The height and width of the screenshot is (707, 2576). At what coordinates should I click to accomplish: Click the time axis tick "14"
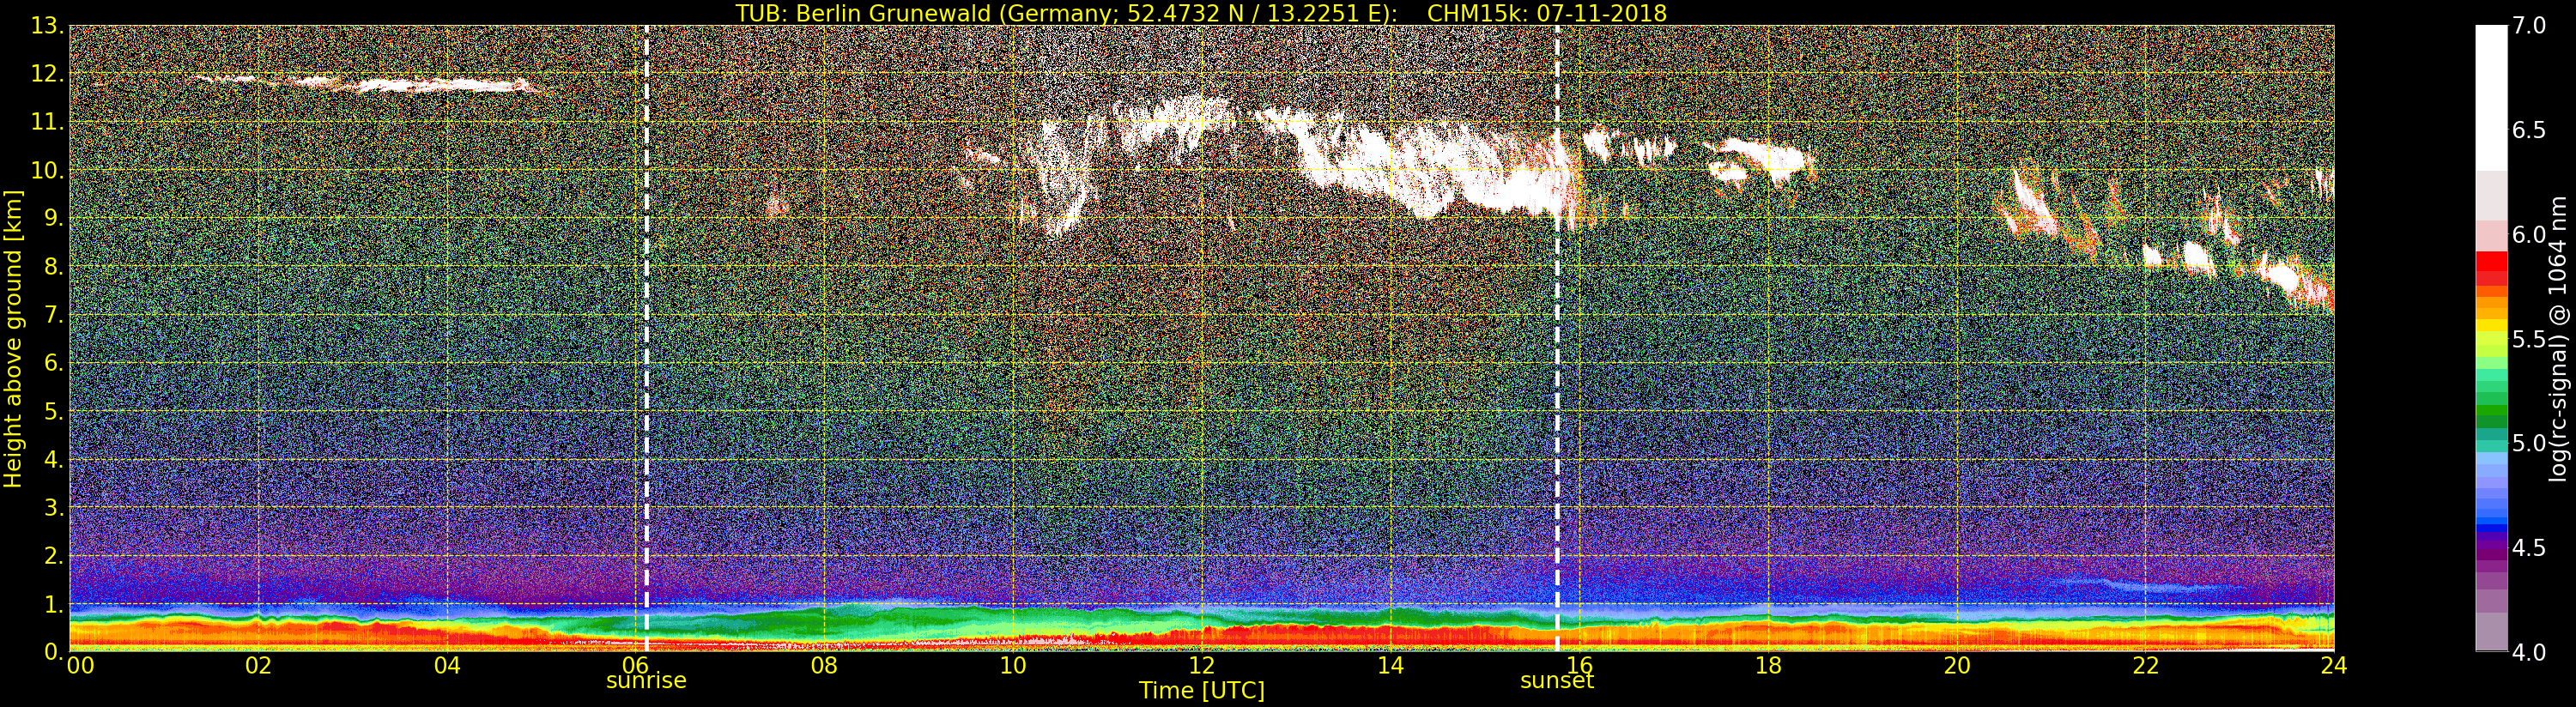click(1391, 666)
